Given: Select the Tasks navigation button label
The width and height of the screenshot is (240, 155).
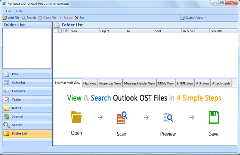Looking at the screenshot, I should 16,99.
